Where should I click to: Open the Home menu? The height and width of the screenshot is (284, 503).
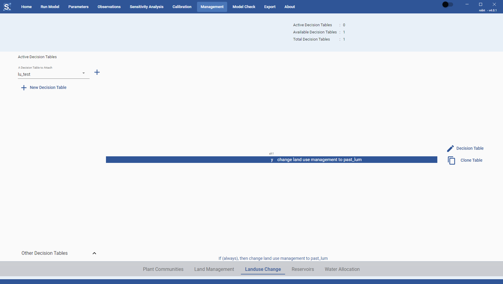coord(26,7)
